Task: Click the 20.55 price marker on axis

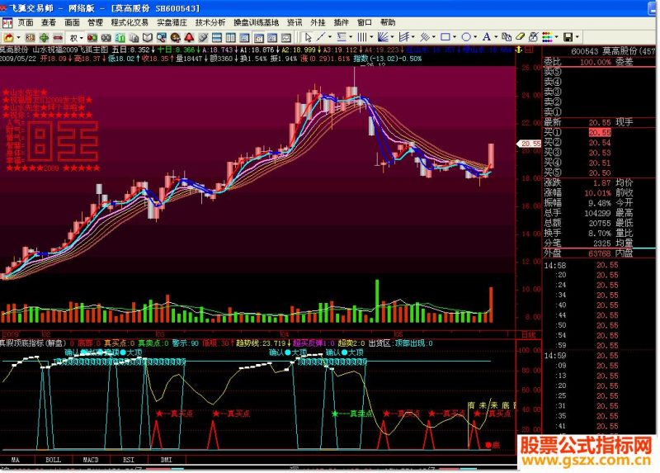Action: click(530, 144)
